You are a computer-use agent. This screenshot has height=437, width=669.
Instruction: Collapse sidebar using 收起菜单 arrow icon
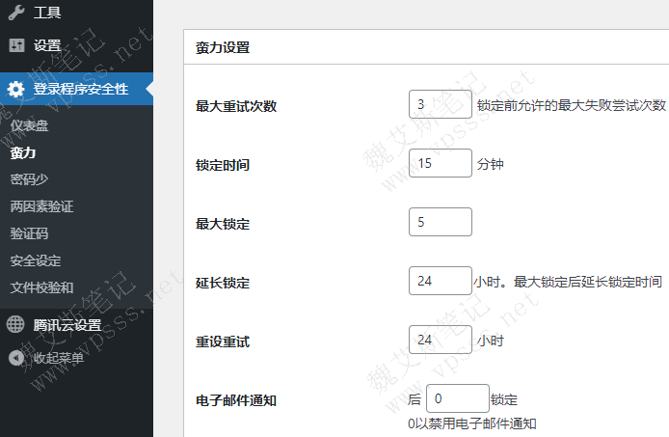coord(16,358)
